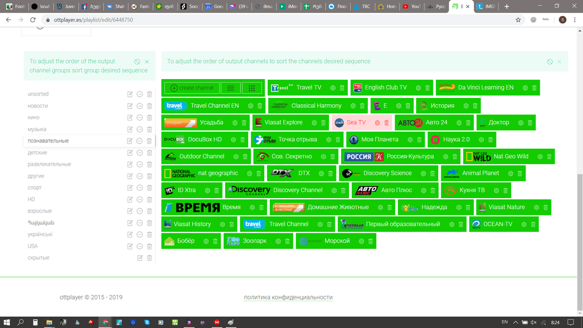
Task: Hide the USA group
Action: tap(139, 246)
